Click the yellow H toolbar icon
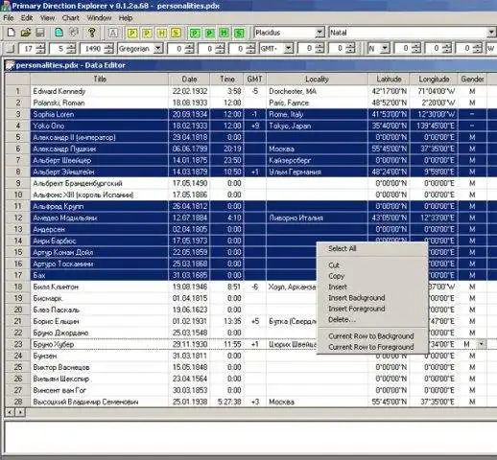497x460 pixels. (x=162, y=33)
